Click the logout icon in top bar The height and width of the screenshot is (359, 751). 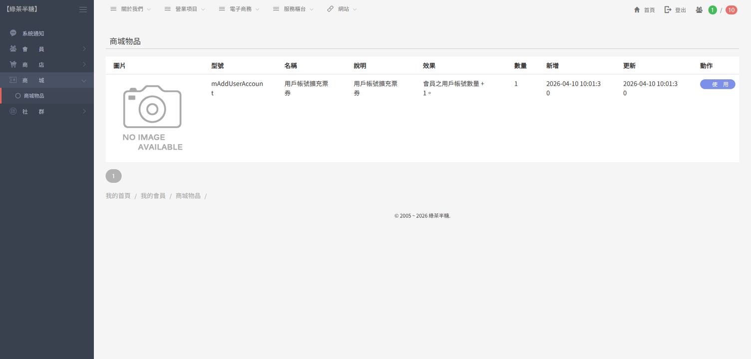pos(668,10)
